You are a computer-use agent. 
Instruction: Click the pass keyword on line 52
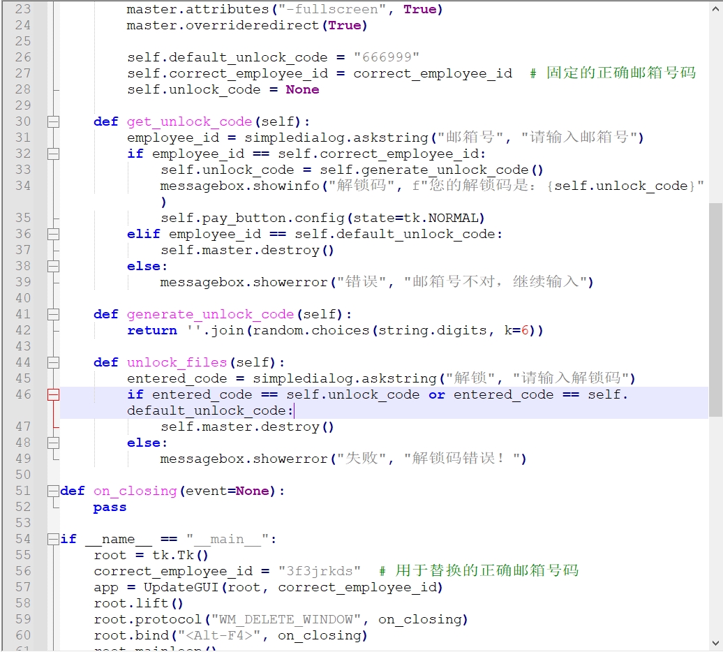[x=110, y=507]
